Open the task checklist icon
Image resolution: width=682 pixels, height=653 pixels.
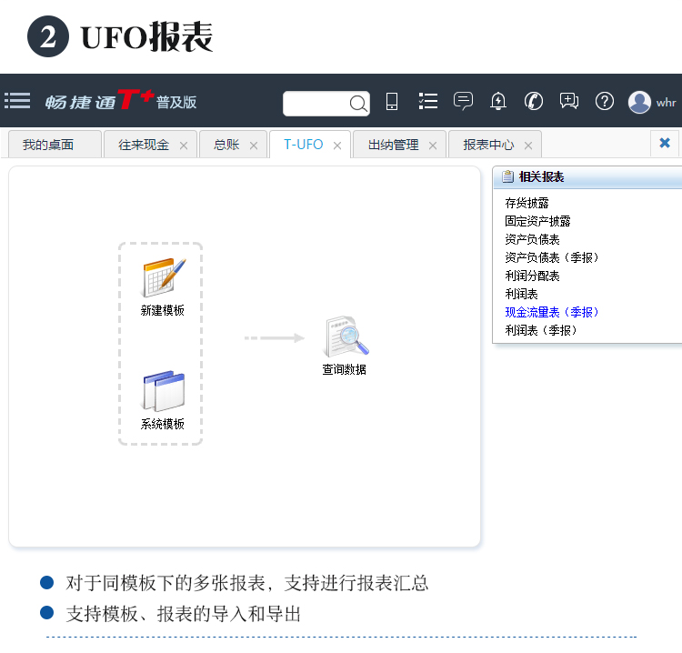pyautogui.click(x=428, y=101)
